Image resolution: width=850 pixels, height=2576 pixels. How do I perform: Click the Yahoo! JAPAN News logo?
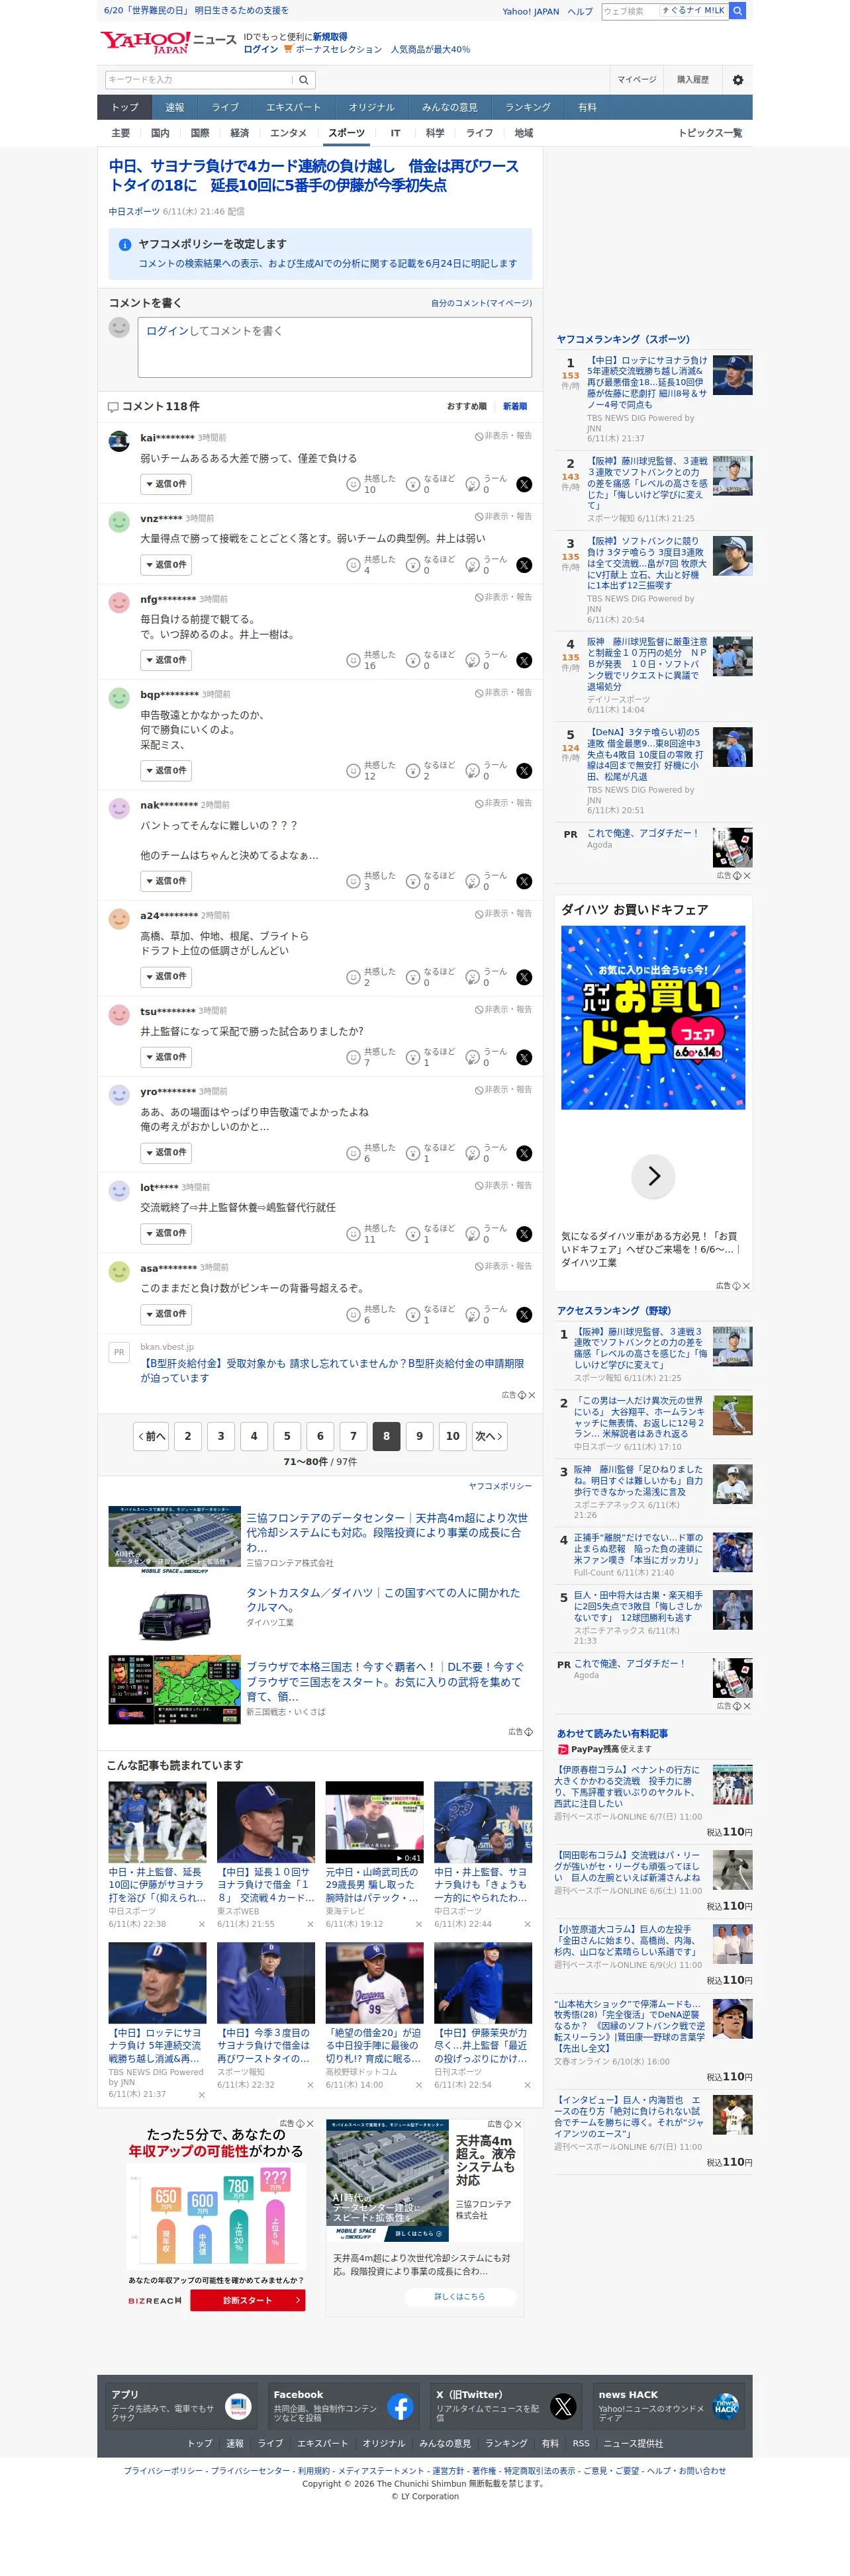pyautogui.click(x=168, y=41)
